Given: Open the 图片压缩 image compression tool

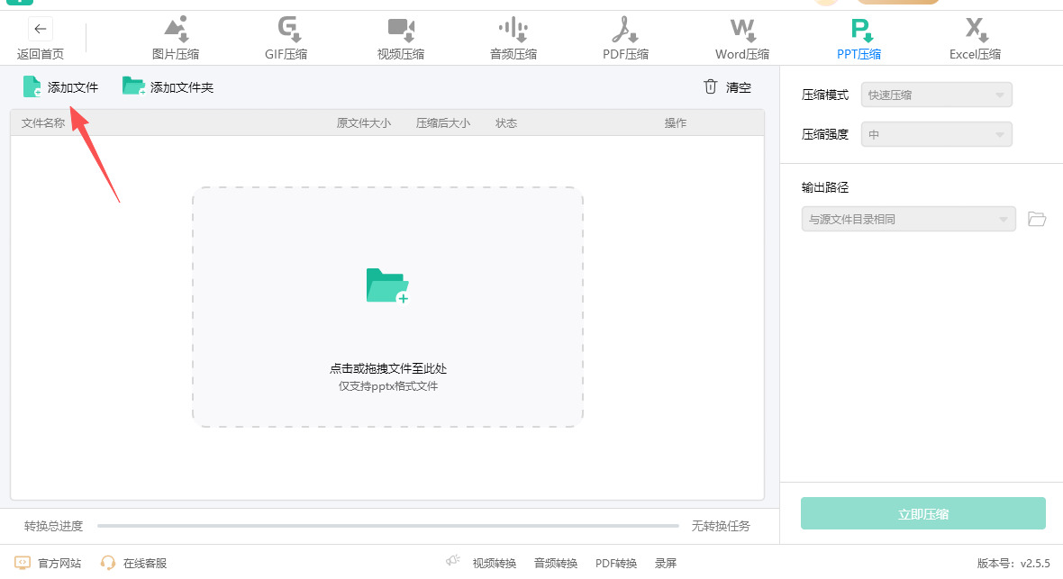Looking at the screenshot, I should point(176,38).
